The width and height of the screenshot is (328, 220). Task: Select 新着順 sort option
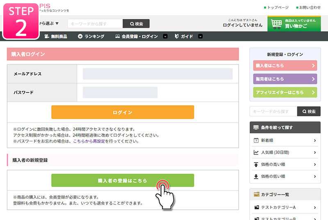285,141
